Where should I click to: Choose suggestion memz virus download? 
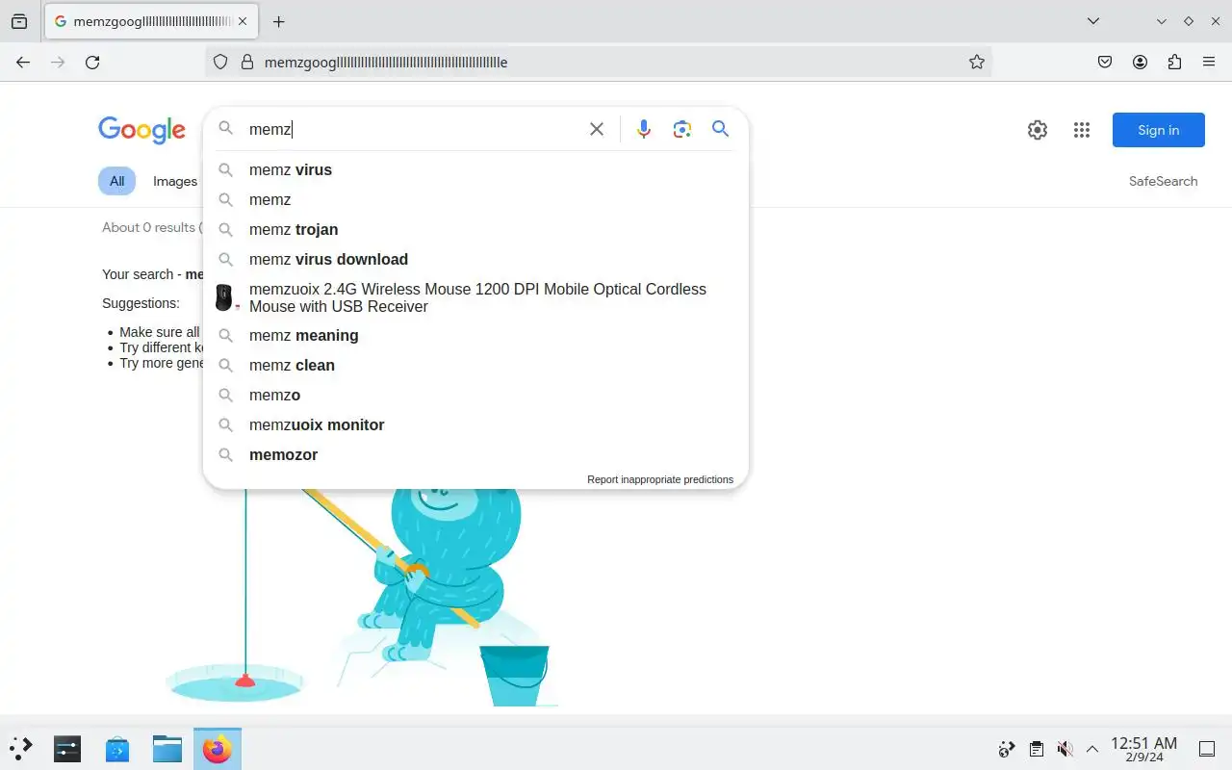pos(475,259)
